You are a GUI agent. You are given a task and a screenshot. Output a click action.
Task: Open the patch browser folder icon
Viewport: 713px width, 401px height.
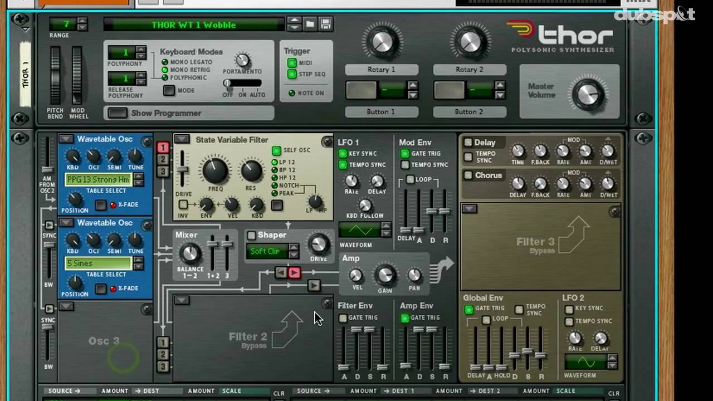[x=310, y=24]
